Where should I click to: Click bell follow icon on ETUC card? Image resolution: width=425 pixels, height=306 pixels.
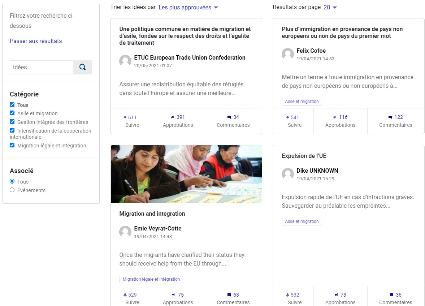[125, 117]
